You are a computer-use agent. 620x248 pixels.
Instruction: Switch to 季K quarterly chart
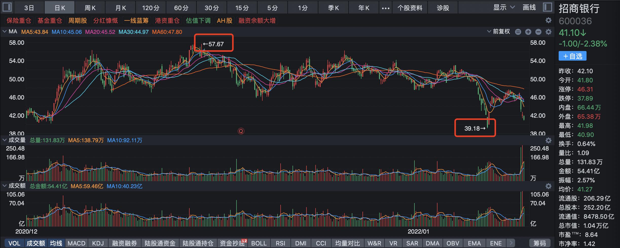pos(333,8)
